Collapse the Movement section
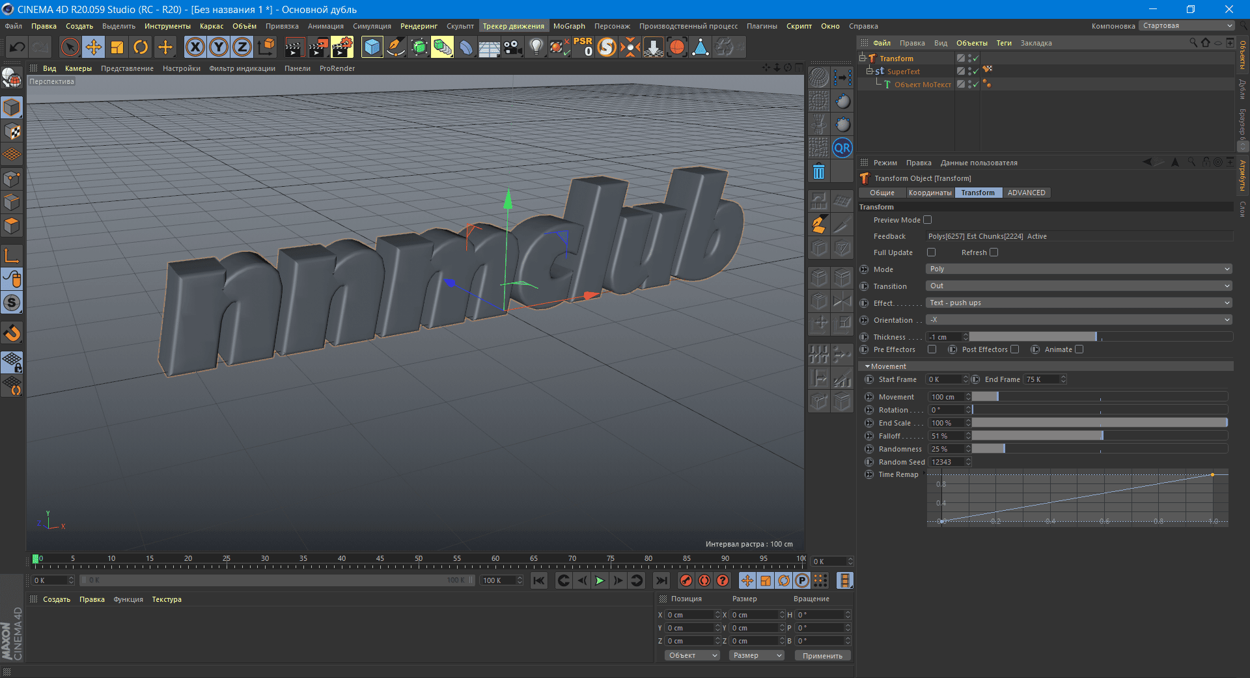The image size is (1250, 678). 867,366
